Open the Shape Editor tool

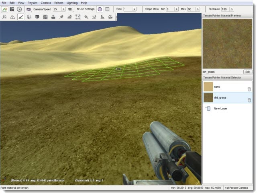pos(110,17)
